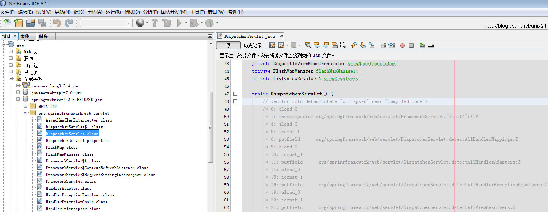Open the dropdown arrow beside globe icon
The height and width of the screenshot is (212, 548).
pos(147,23)
